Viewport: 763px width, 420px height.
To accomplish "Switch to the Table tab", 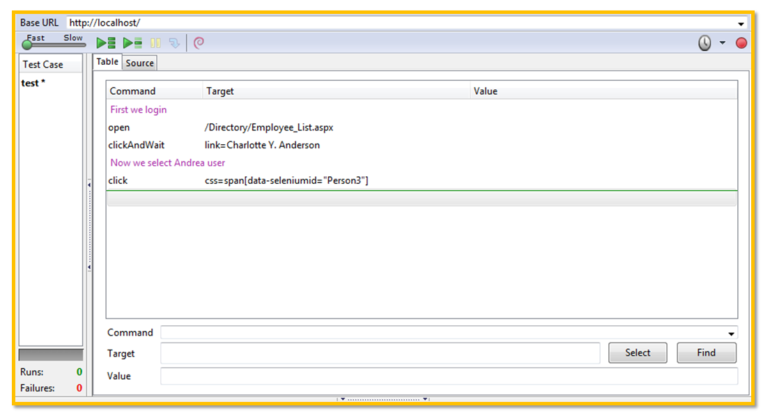I will (107, 62).
